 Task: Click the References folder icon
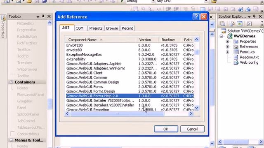[236, 46]
